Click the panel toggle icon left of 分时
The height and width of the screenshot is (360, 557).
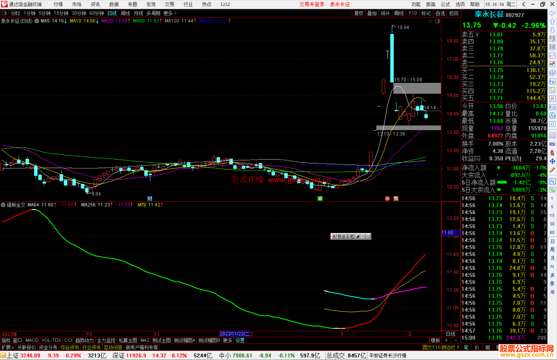4,13
